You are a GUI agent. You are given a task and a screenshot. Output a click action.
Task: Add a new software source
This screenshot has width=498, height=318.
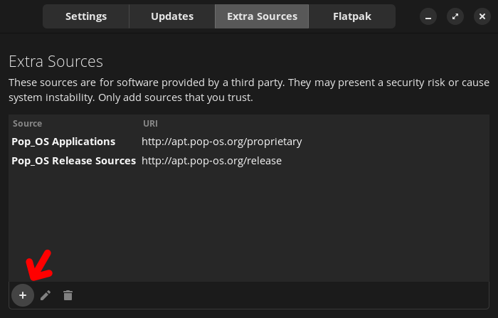coord(23,295)
